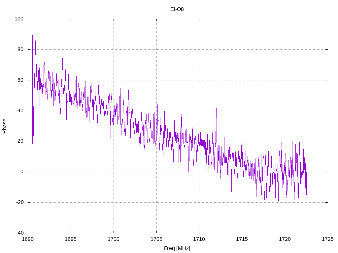338x253 pixels.
Task: Click the y-axis tick label 100
Action: click(19, 19)
